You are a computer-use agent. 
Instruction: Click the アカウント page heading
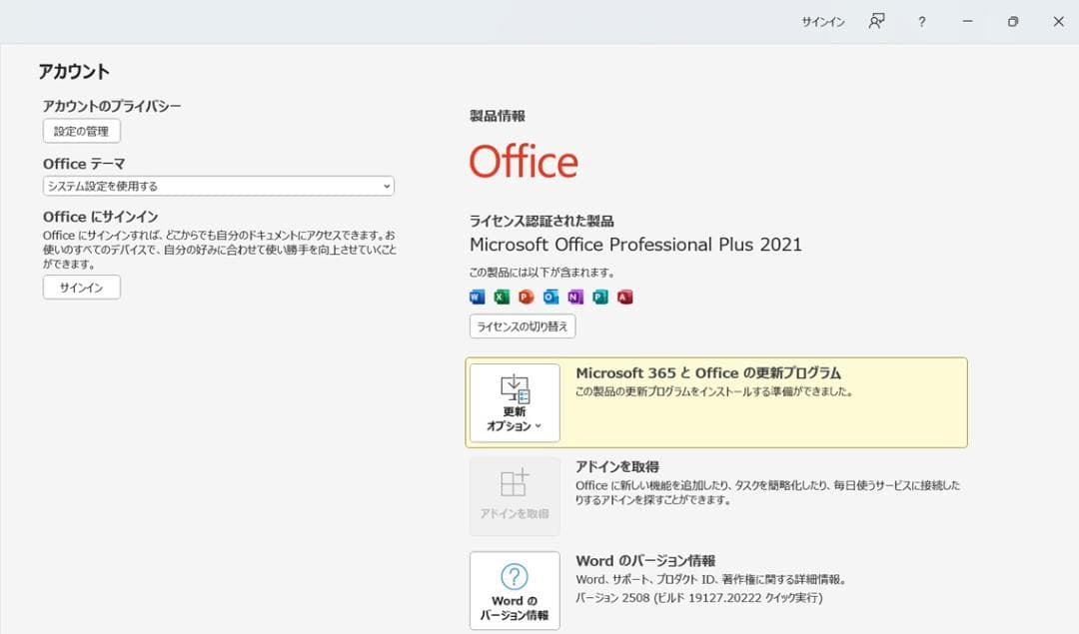pos(74,72)
